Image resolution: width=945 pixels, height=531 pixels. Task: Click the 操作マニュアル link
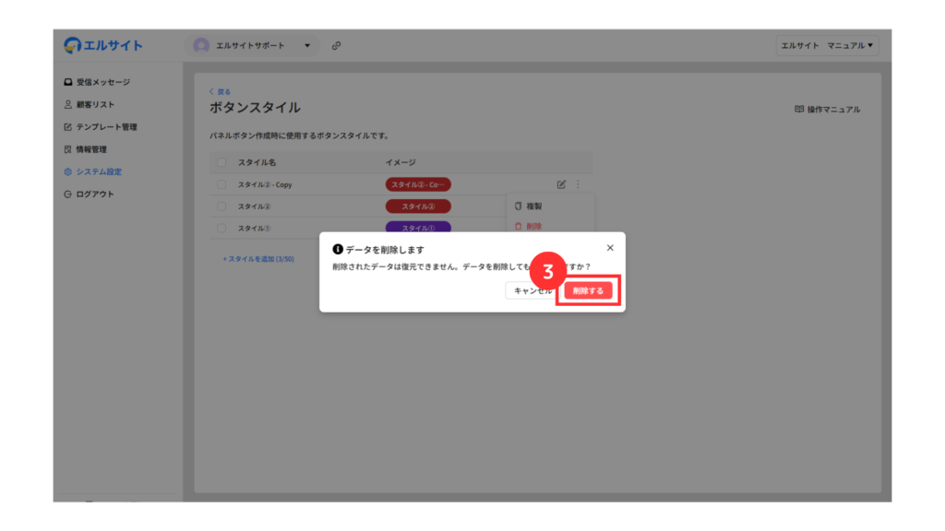point(827,110)
